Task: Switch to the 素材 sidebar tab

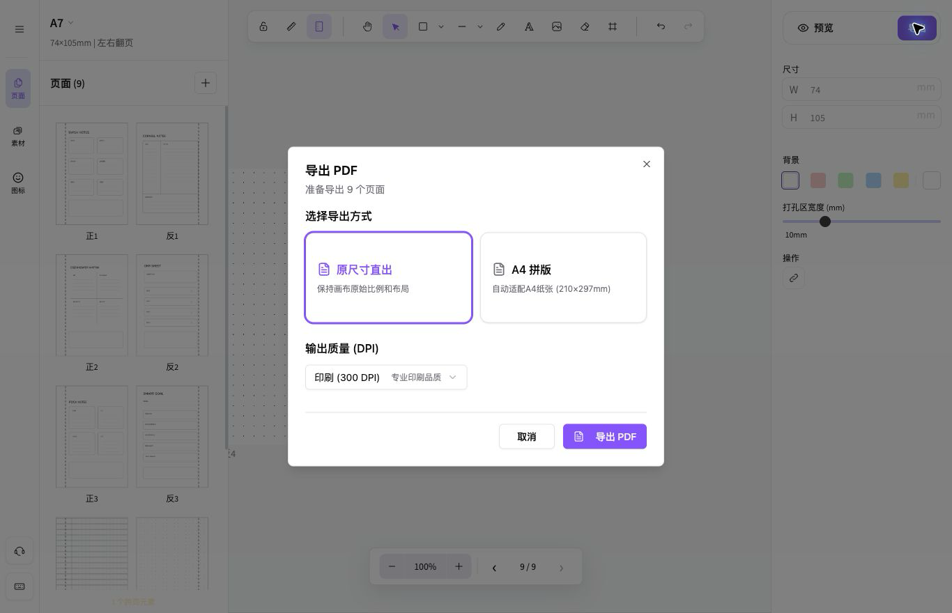Action: click(18, 137)
